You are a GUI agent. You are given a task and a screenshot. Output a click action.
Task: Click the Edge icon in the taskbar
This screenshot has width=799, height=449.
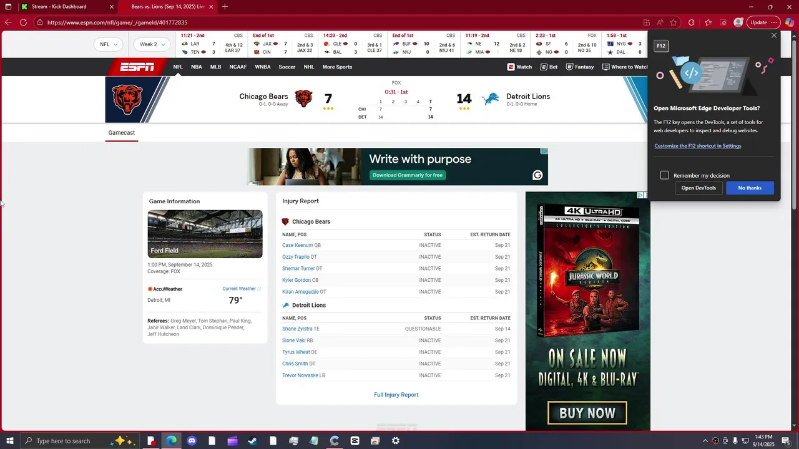tap(172, 441)
